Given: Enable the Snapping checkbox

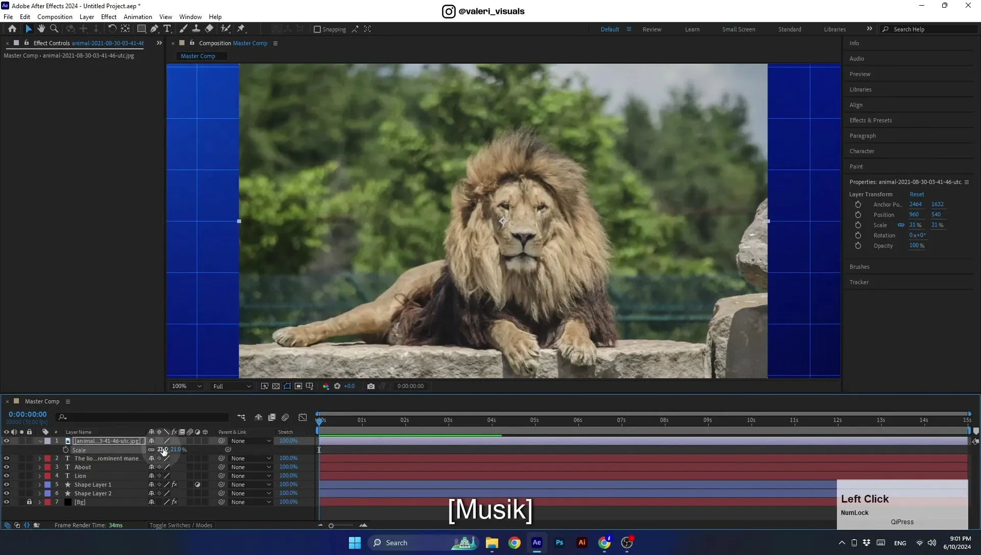Looking at the screenshot, I should 317,30.
